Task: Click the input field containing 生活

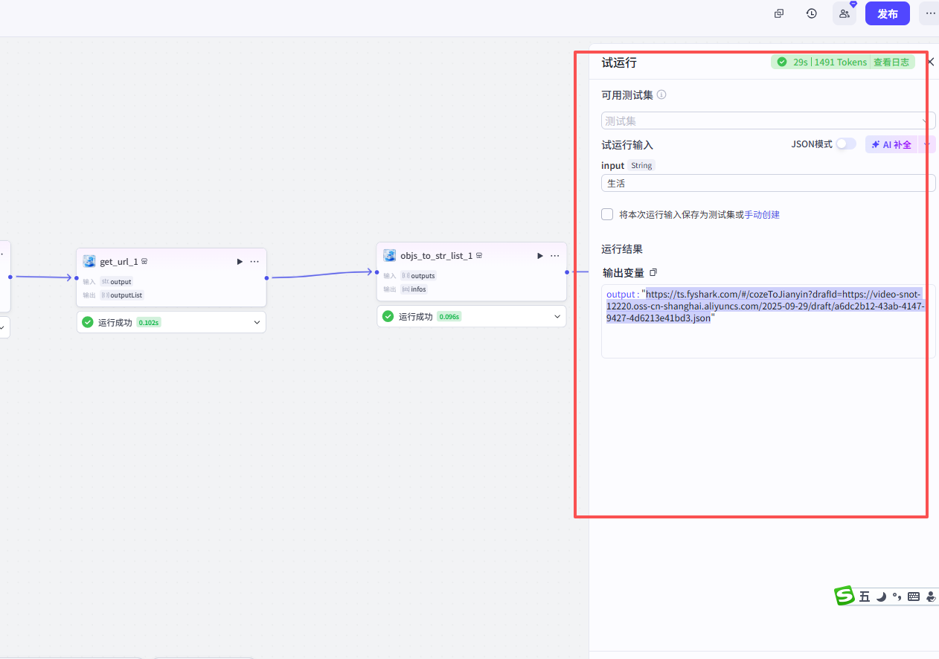Action: click(769, 183)
